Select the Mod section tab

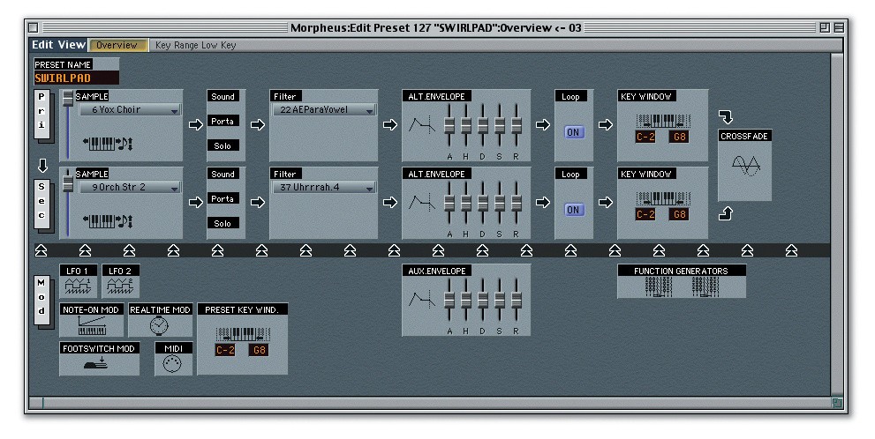click(41, 300)
